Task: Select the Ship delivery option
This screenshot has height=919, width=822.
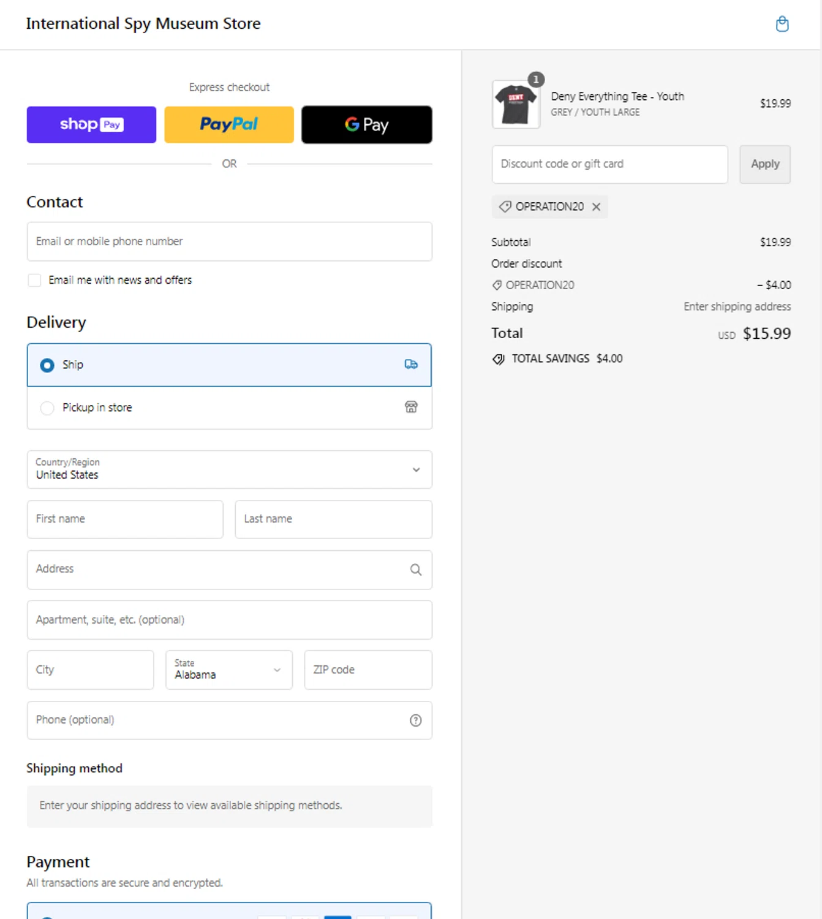Action: pos(47,365)
